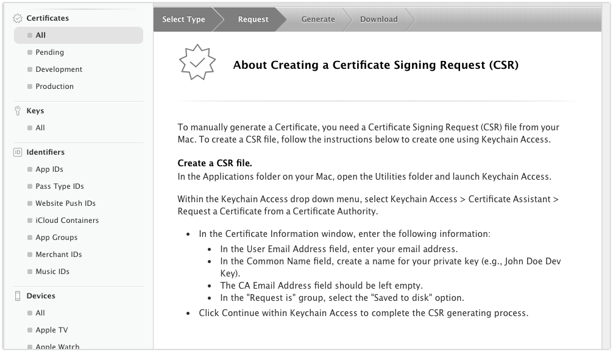613x352 pixels.
Task: Select All under Certificates
Action: 79,35
